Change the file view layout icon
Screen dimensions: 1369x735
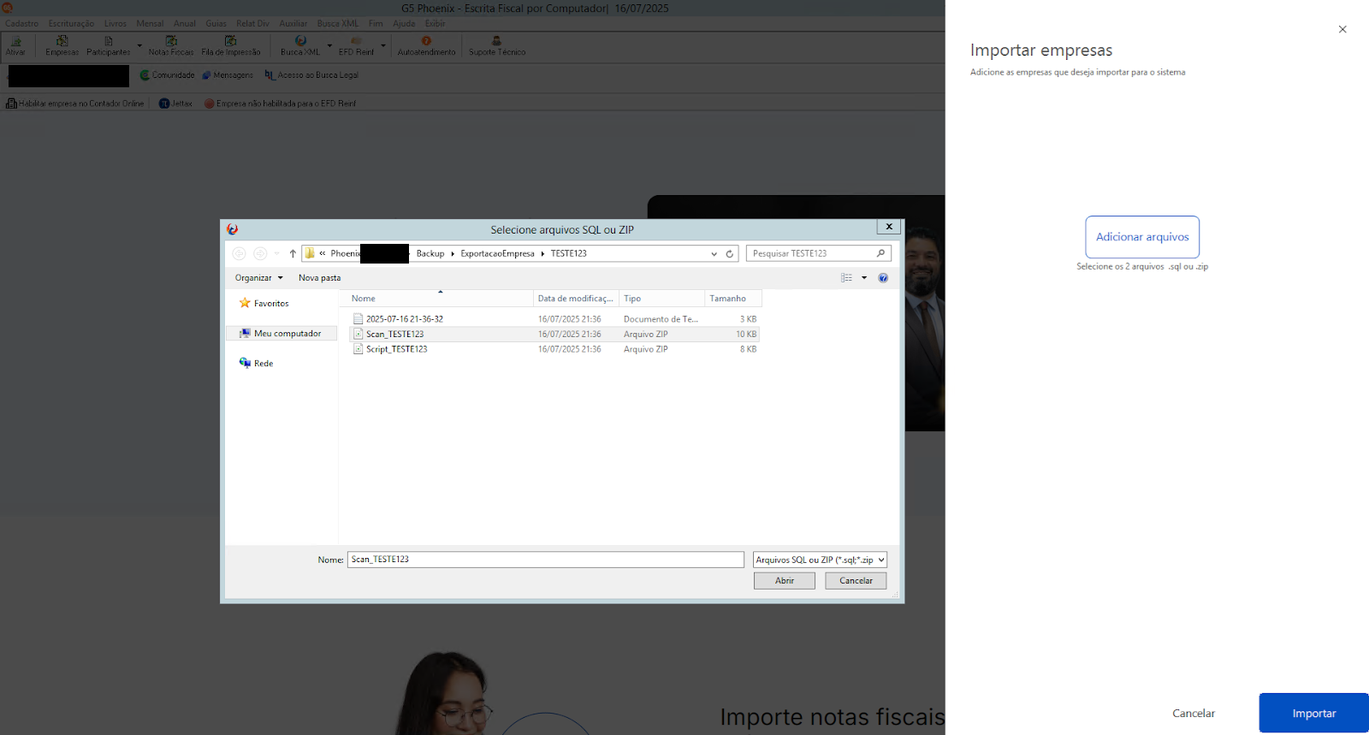(x=846, y=277)
